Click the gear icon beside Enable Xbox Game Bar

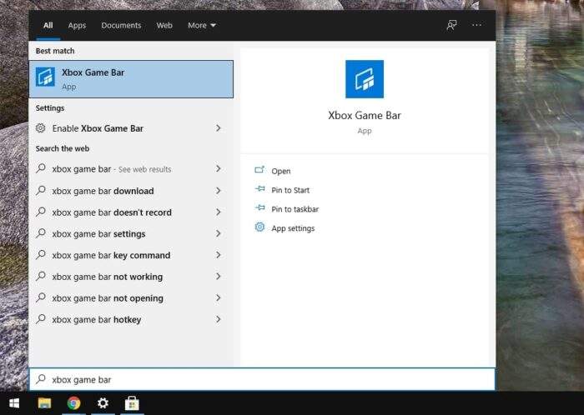pyautogui.click(x=41, y=128)
